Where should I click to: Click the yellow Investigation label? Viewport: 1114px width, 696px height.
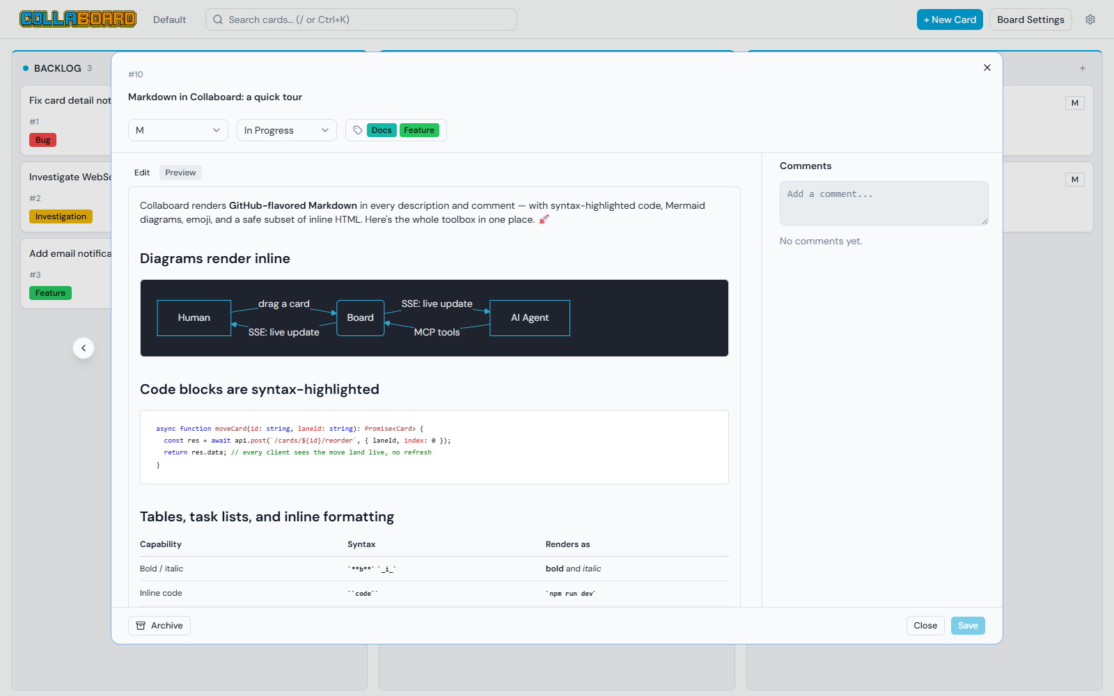pyautogui.click(x=61, y=216)
